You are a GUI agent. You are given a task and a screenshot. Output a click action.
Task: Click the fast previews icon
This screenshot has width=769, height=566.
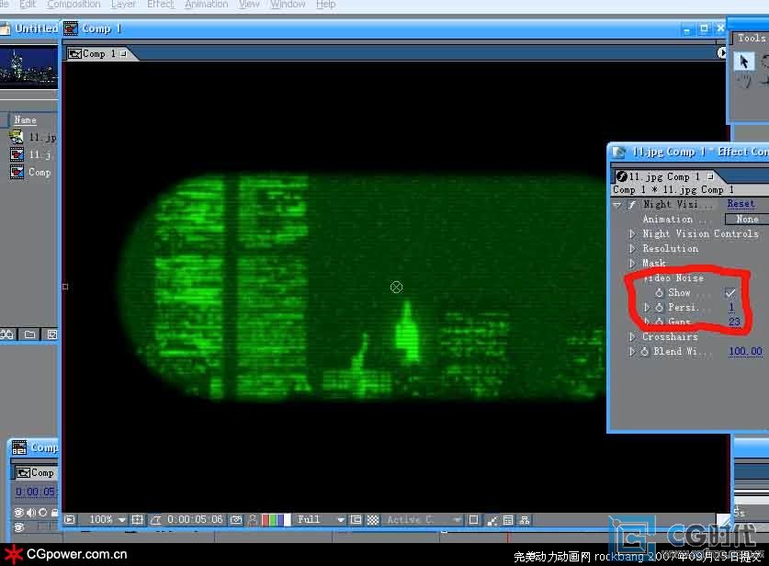tap(492, 520)
